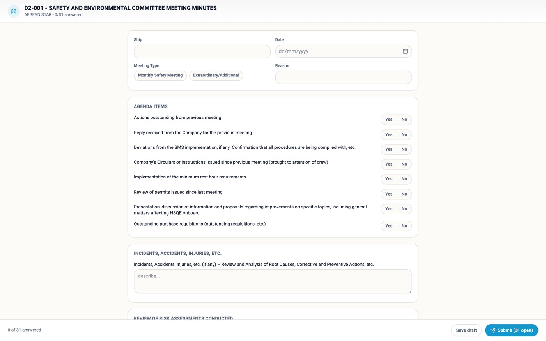Click the textarea resize handle corner
This screenshot has width=546, height=341.
[x=410, y=291]
